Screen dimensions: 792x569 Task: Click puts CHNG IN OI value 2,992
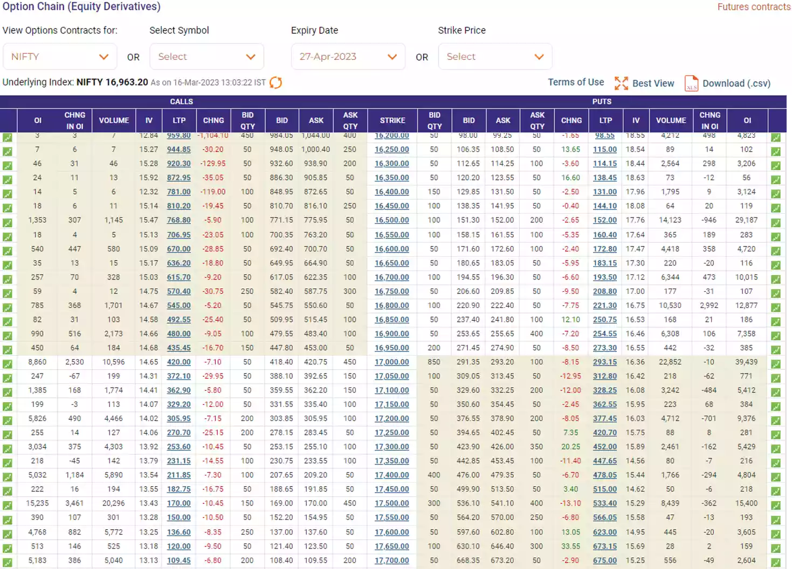[709, 305]
